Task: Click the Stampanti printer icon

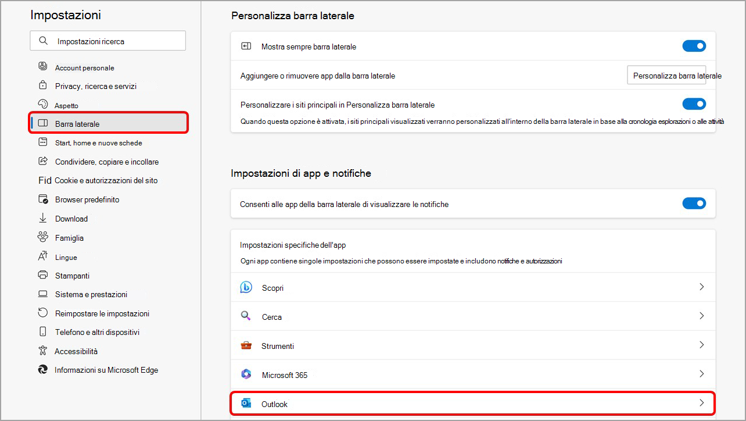Action: click(42, 275)
